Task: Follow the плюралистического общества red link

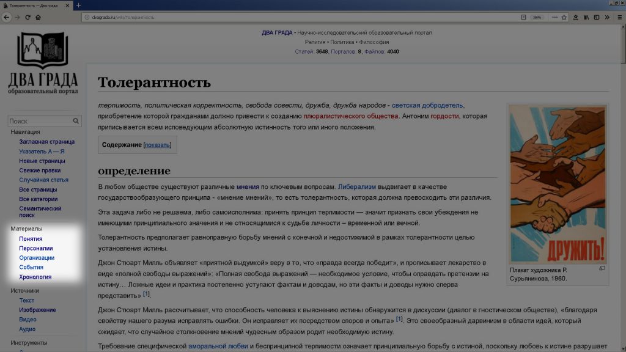Action: [351, 116]
